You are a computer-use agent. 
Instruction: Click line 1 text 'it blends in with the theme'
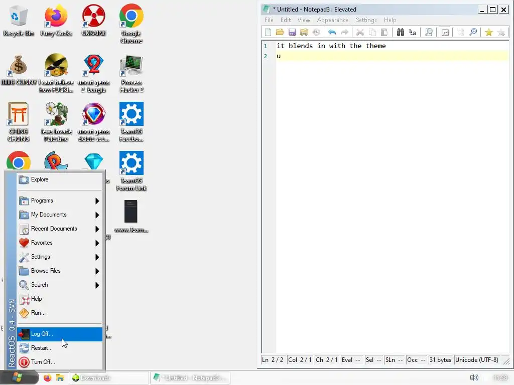point(331,46)
